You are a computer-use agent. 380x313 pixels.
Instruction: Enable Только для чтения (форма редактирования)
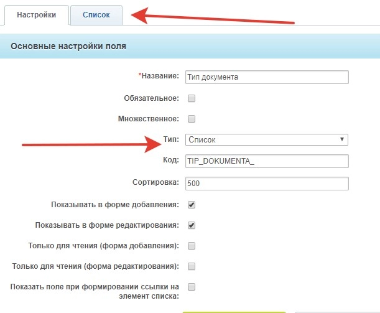[192, 266]
